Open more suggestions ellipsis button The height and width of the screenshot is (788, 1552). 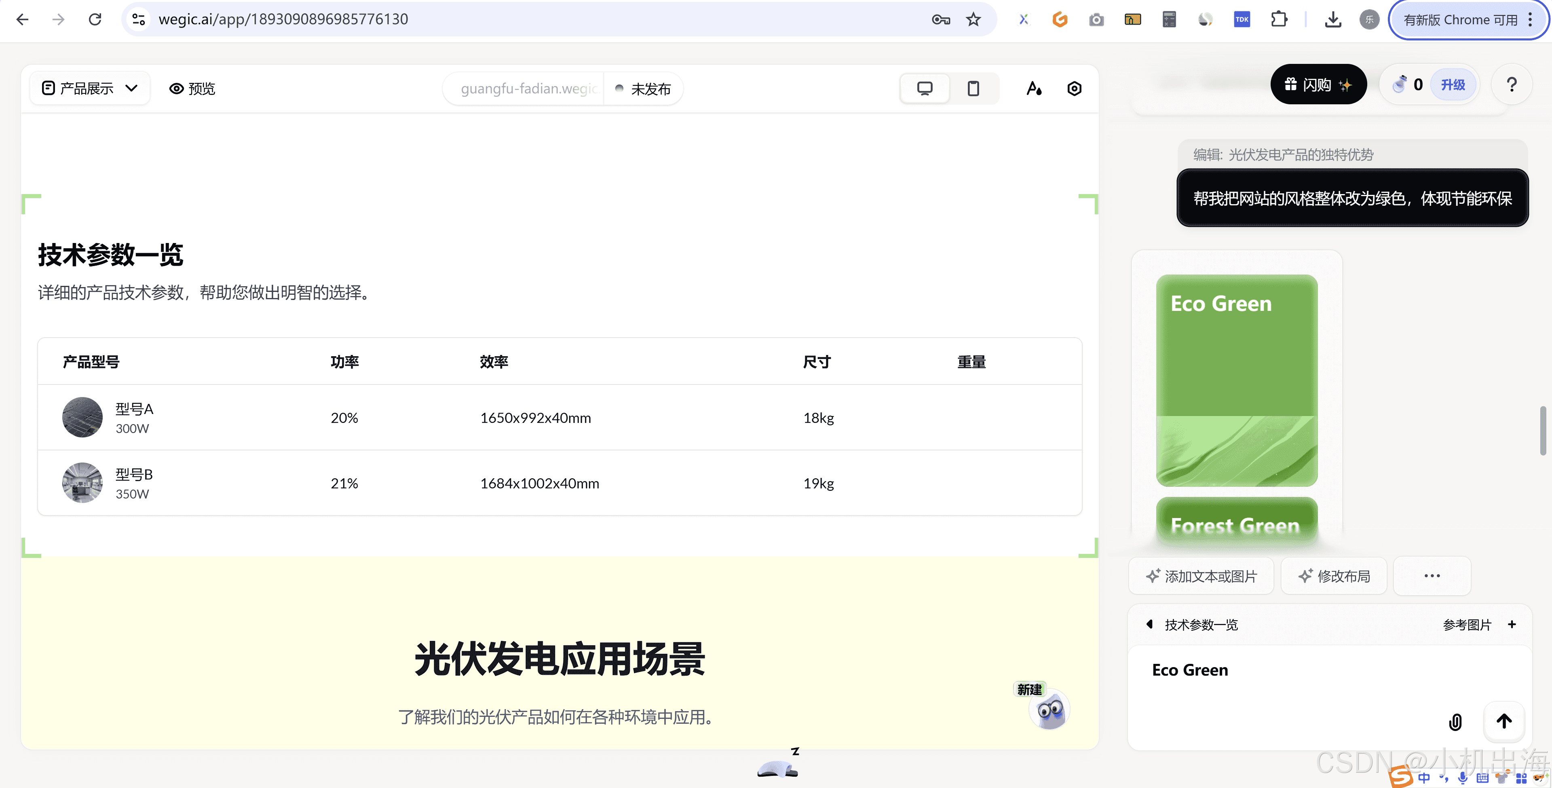pyautogui.click(x=1432, y=576)
